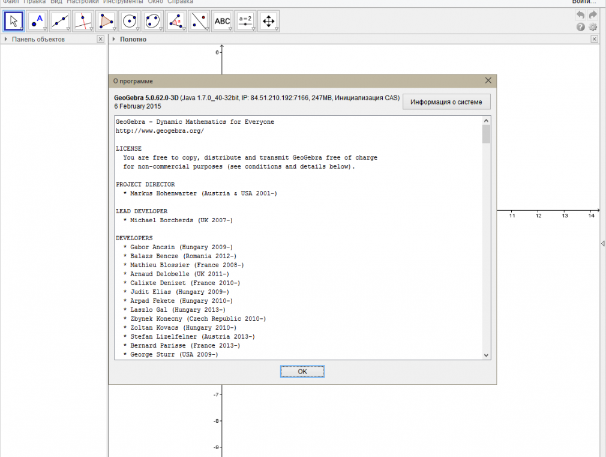
Task: Click the Redo arrow icon
Action: tap(593, 14)
